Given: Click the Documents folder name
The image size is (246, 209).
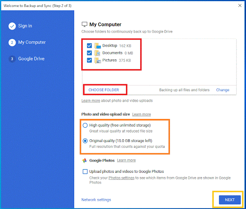Looking at the screenshot, I should [112, 53].
